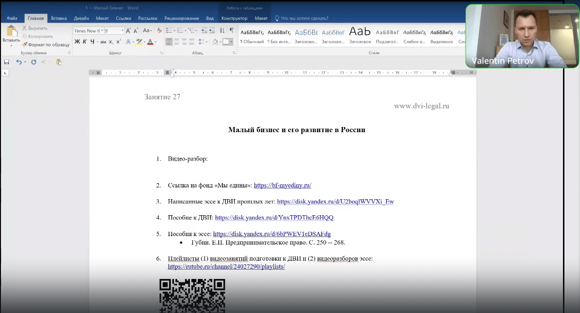
Task: Increase font size with the grow font icon
Action: click(128, 31)
